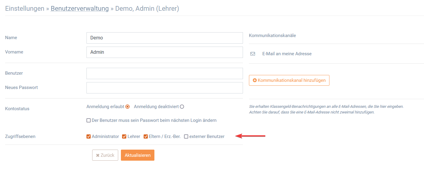Screen dimensions: 424x175
Task: Click the Aktualisieren button
Action: (138, 155)
